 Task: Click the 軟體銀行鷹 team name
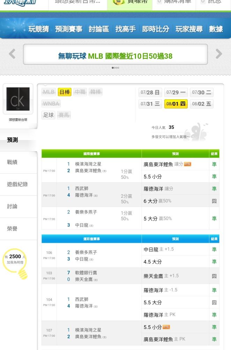click(x=86, y=273)
